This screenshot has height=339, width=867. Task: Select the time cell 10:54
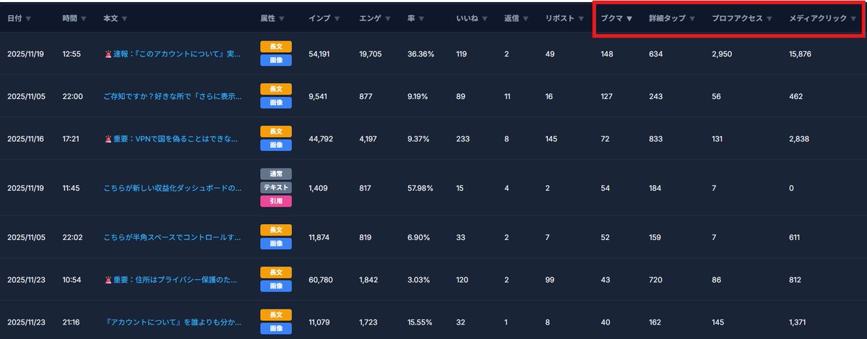[x=72, y=280]
